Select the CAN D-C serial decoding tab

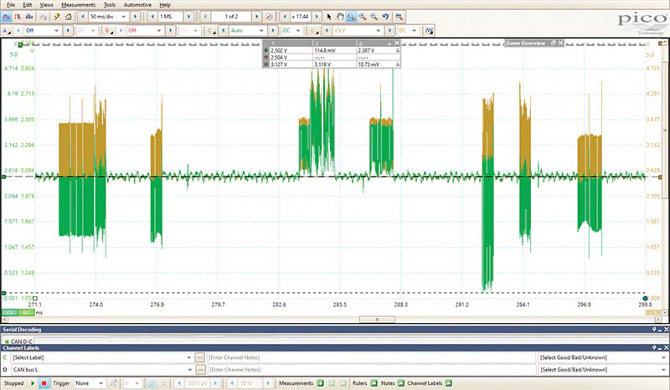click(18, 341)
